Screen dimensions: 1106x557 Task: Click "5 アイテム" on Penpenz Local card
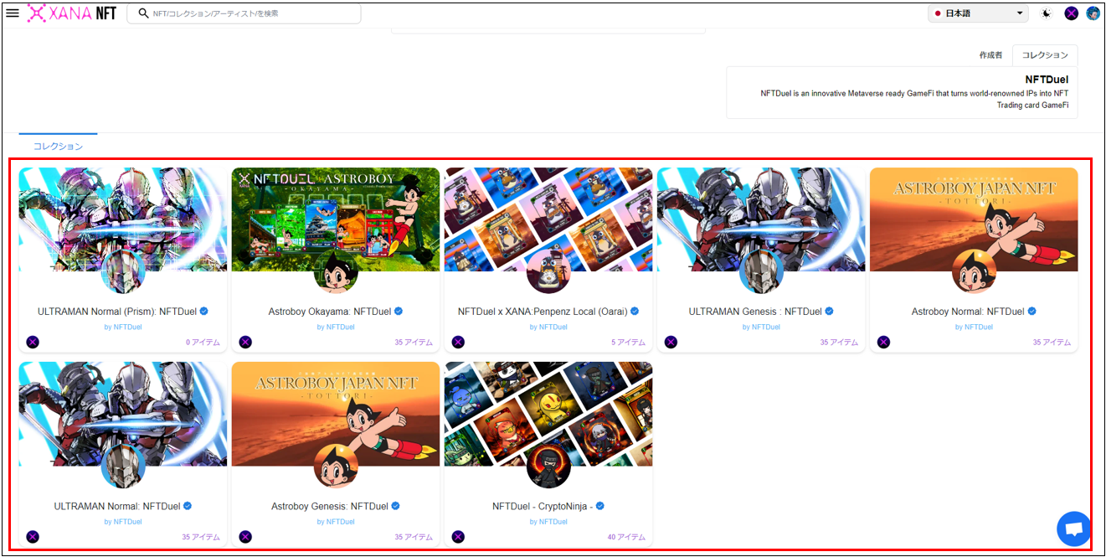(628, 342)
